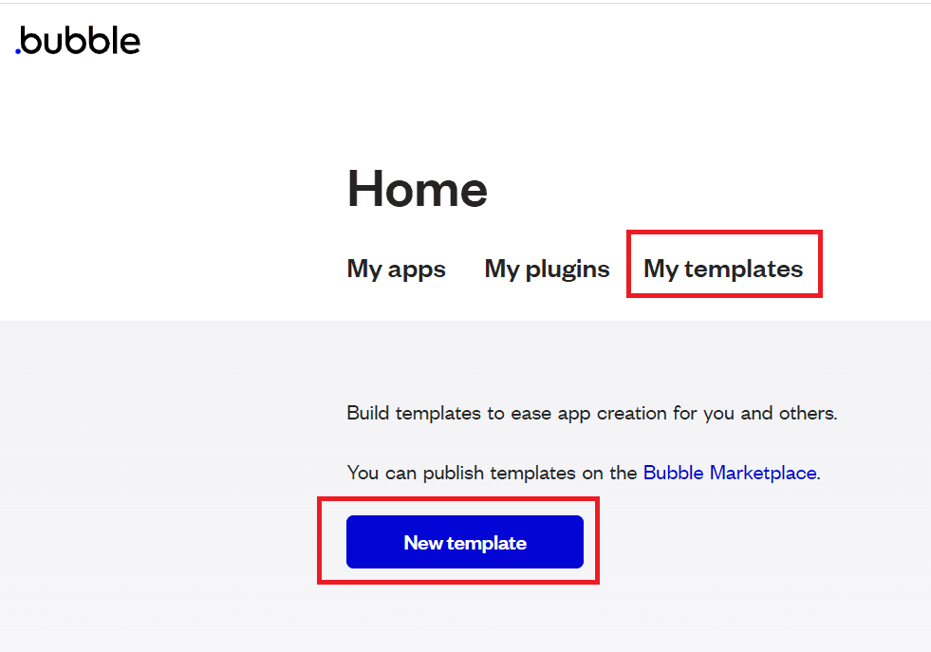Click the word 'Home' in the title

point(417,189)
